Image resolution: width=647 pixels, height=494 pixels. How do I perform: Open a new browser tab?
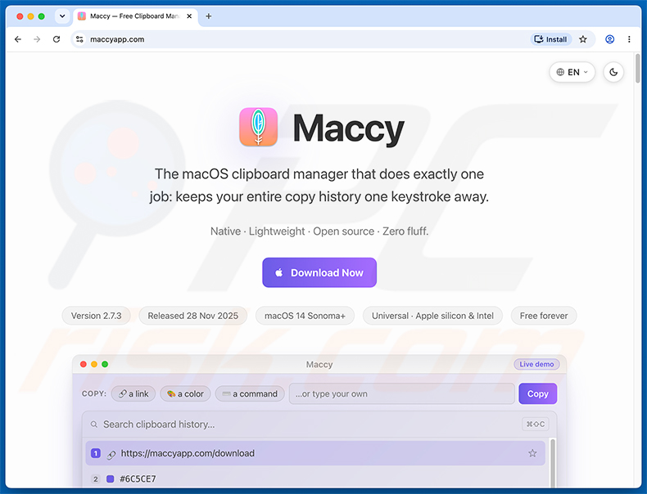point(208,16)
